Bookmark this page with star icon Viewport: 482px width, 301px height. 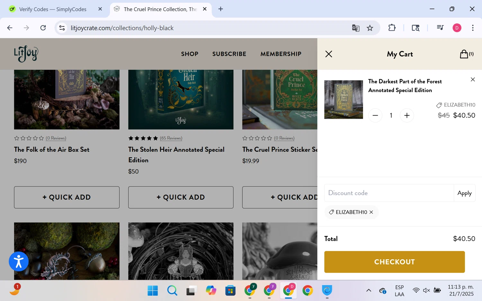(370, 28)
